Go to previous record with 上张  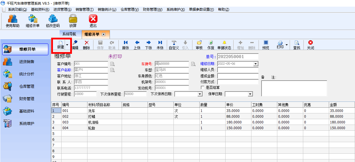click(x=137, y=45)
